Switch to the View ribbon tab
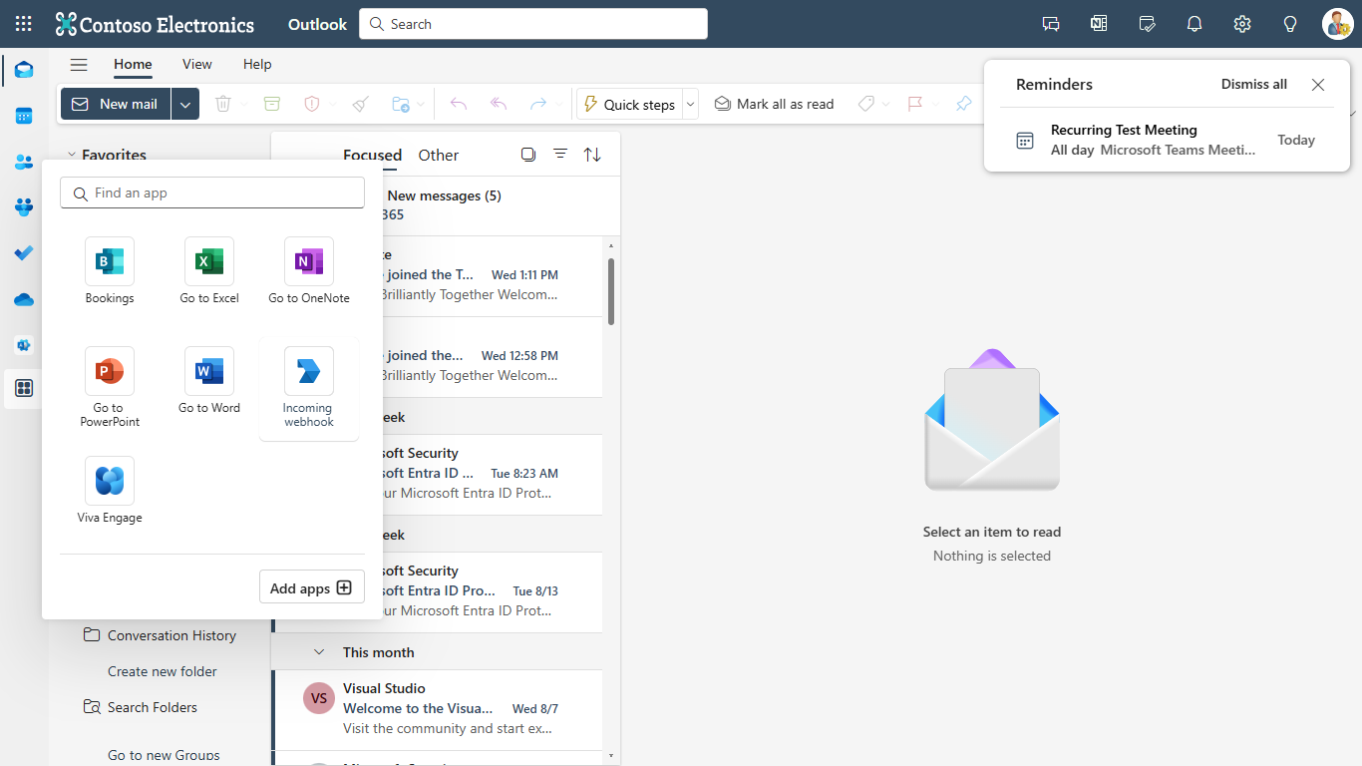 pos(197,64)
